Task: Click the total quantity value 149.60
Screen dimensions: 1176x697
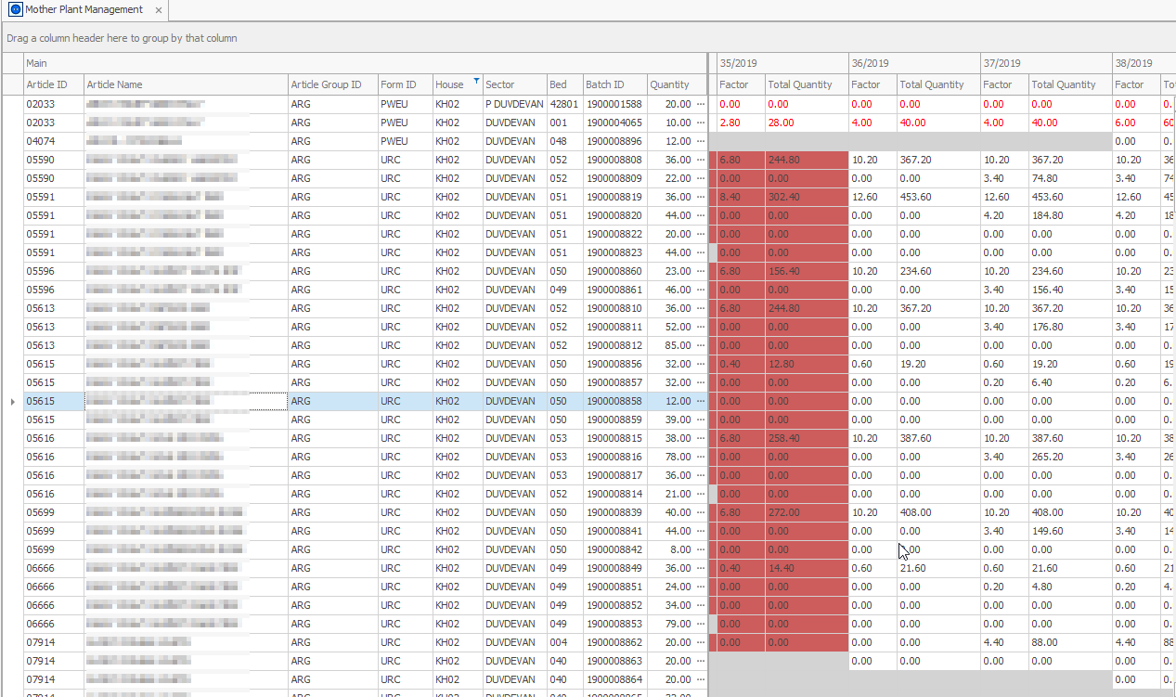Action: [x=1047, y=531]
